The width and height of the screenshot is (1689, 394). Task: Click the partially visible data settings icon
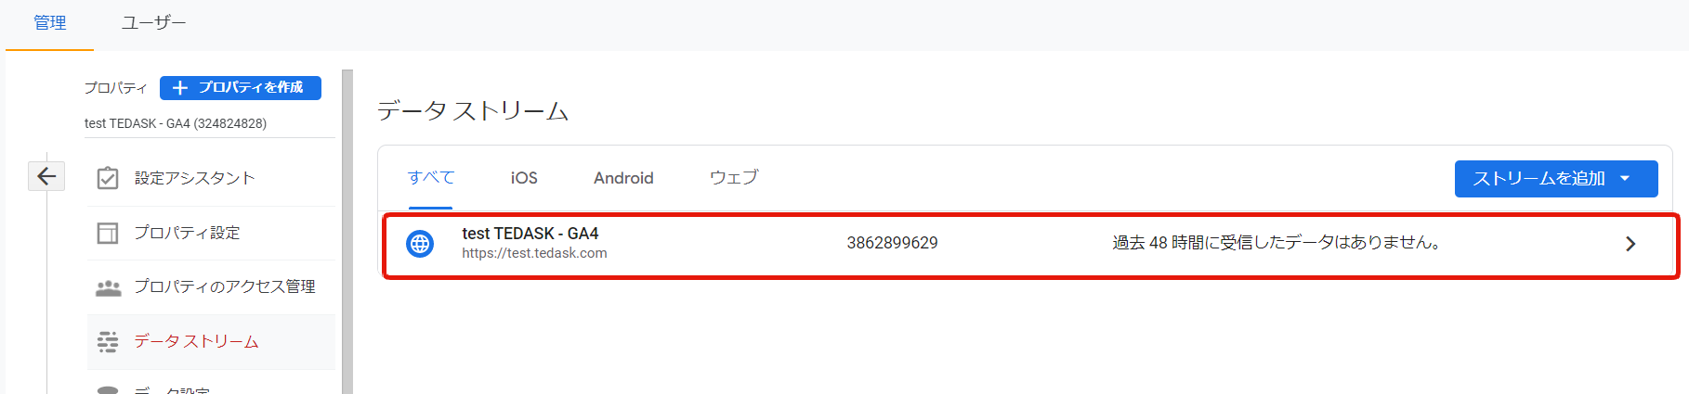pos(108,390)
